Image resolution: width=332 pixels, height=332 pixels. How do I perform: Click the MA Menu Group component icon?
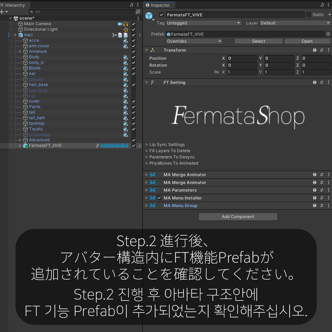click(x=153, y=205)
